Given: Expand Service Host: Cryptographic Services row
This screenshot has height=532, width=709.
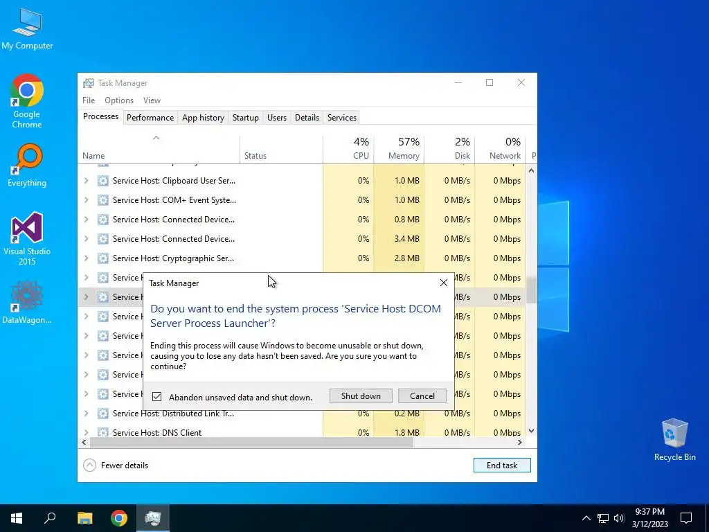Looking at the screenshot, I should (x=86, y=258).
